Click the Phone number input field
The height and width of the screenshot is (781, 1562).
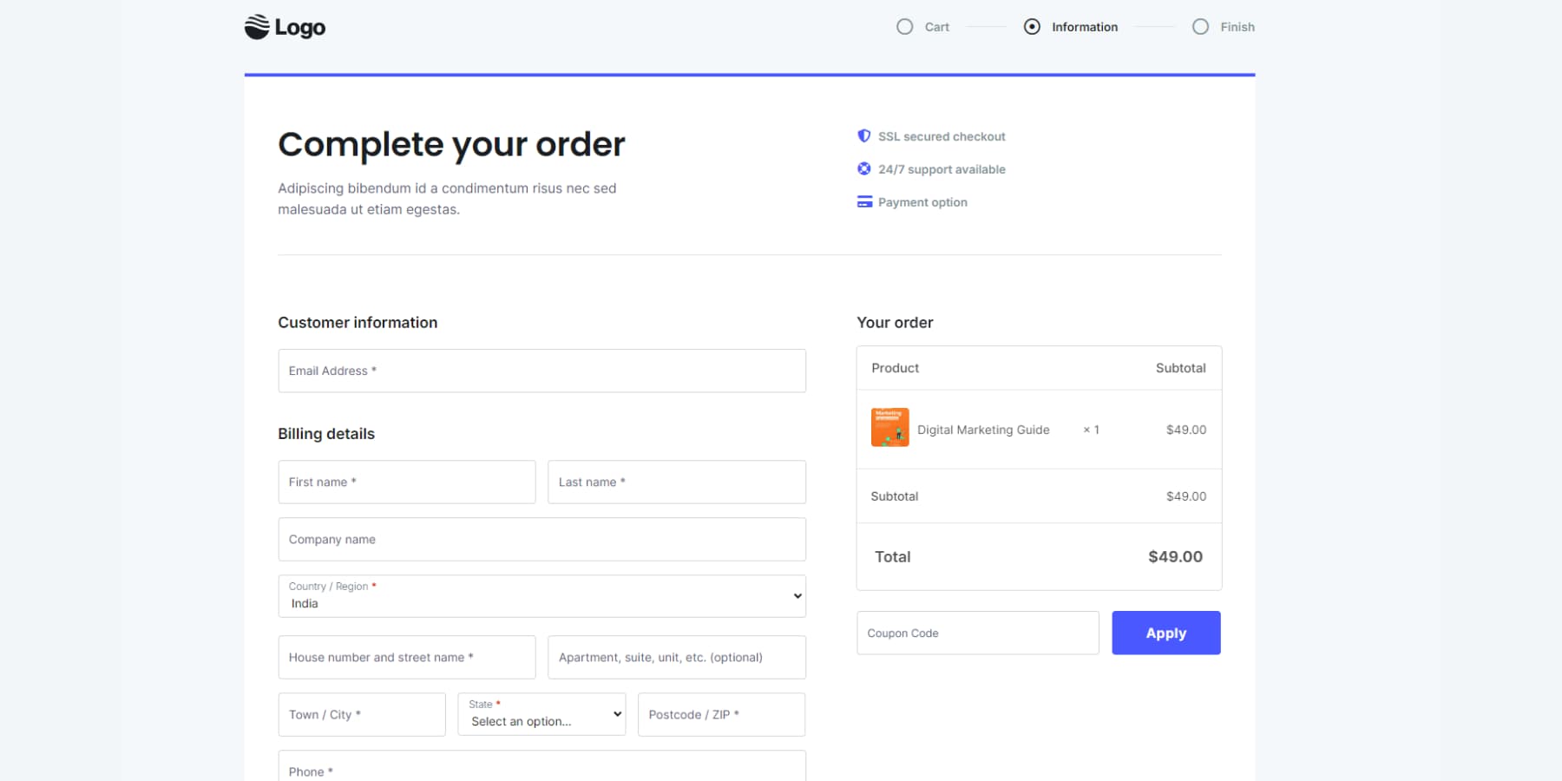(x=541, y=771)
